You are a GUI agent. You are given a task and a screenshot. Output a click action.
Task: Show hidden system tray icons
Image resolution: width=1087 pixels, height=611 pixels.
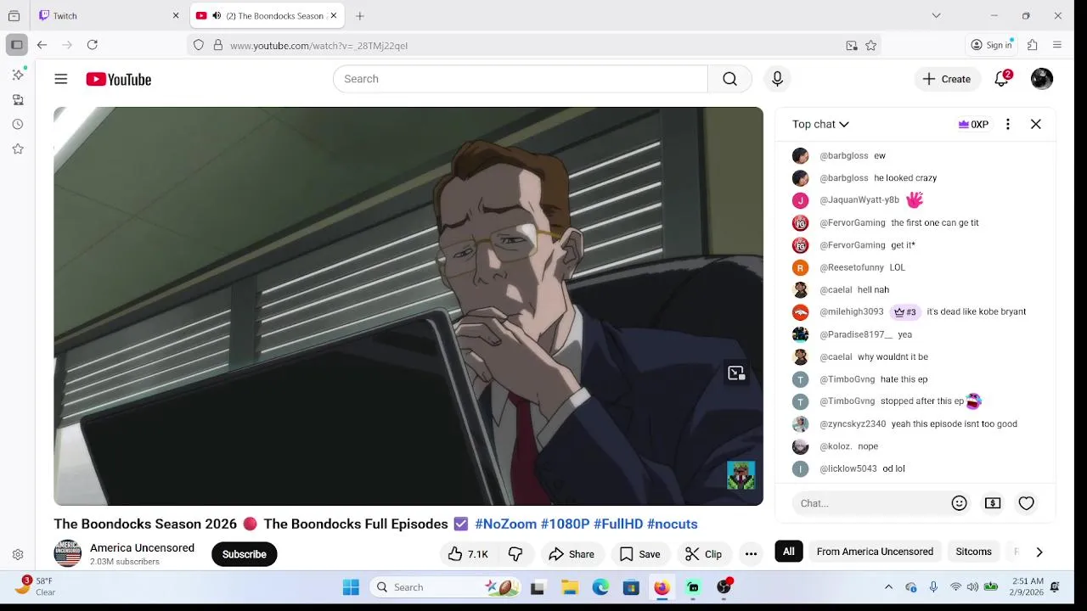click(x=888, y=587)
